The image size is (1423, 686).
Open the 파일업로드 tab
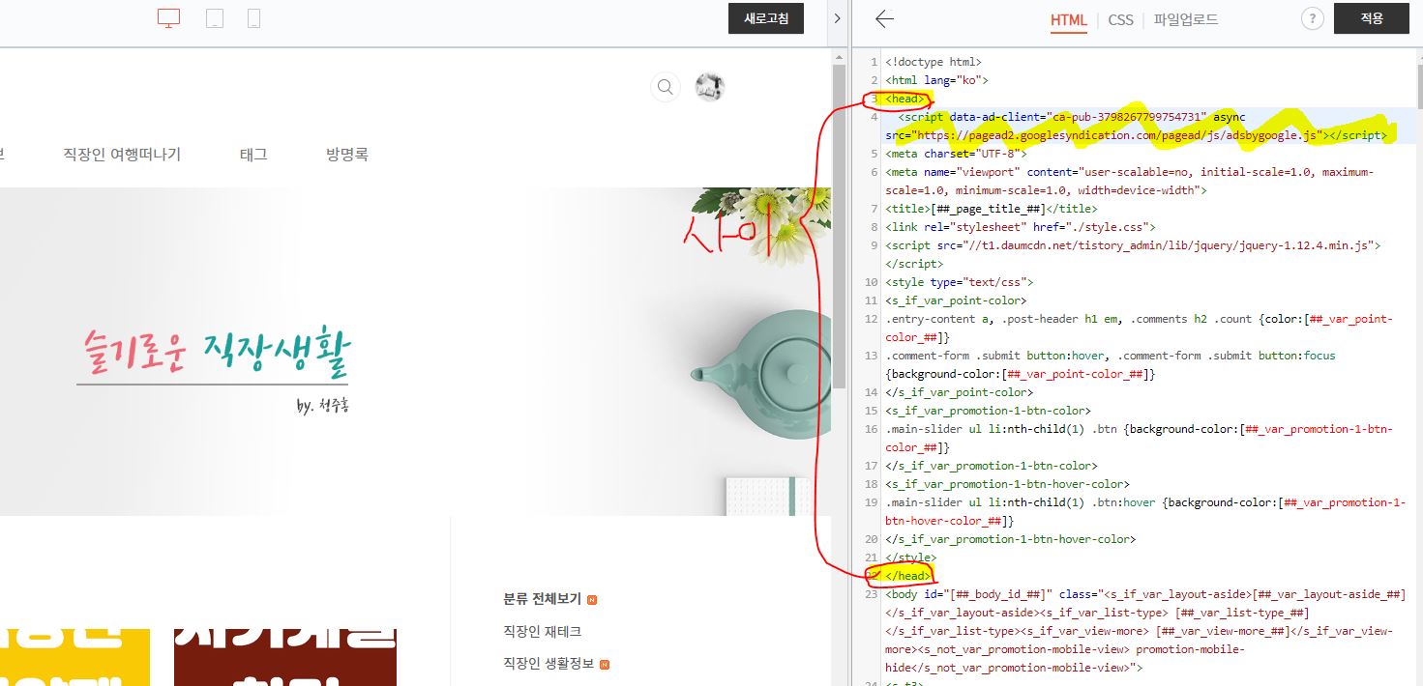[x=1186, y=19]
